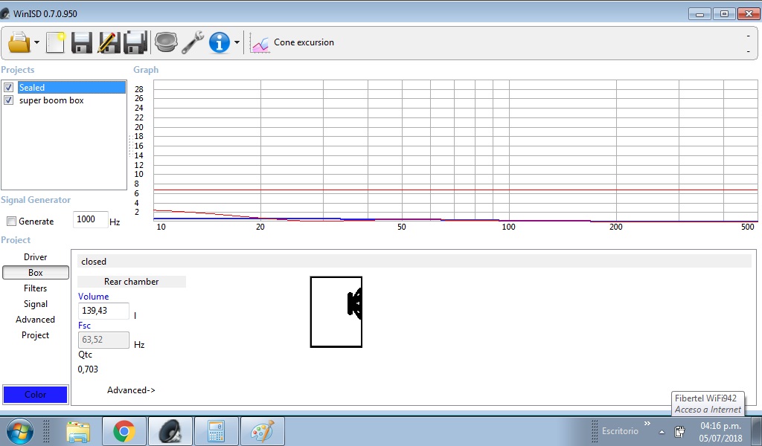The width and height of the screenshot is (762, 446).
Task: Click the signal frequency field showing 1000
Action: click(90, 219)
